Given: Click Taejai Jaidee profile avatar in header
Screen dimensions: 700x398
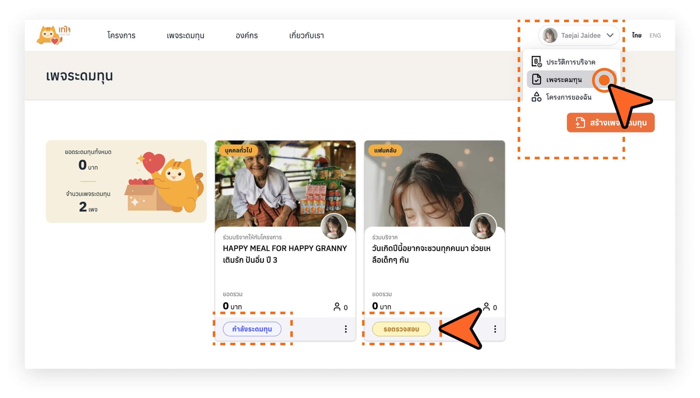Looking at the screenshot, I should 550,35.
